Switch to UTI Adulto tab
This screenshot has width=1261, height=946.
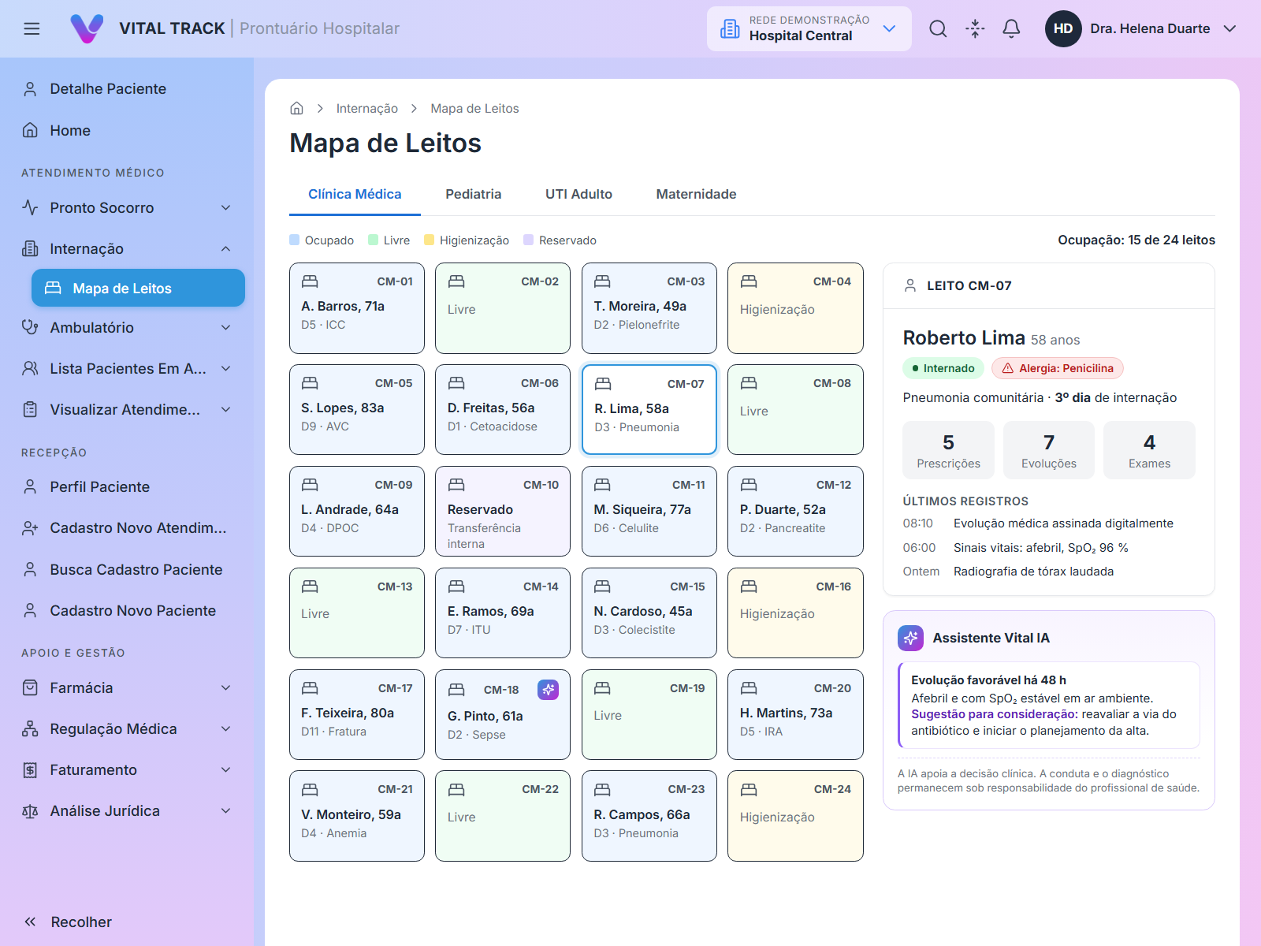[x=578, y=194]
